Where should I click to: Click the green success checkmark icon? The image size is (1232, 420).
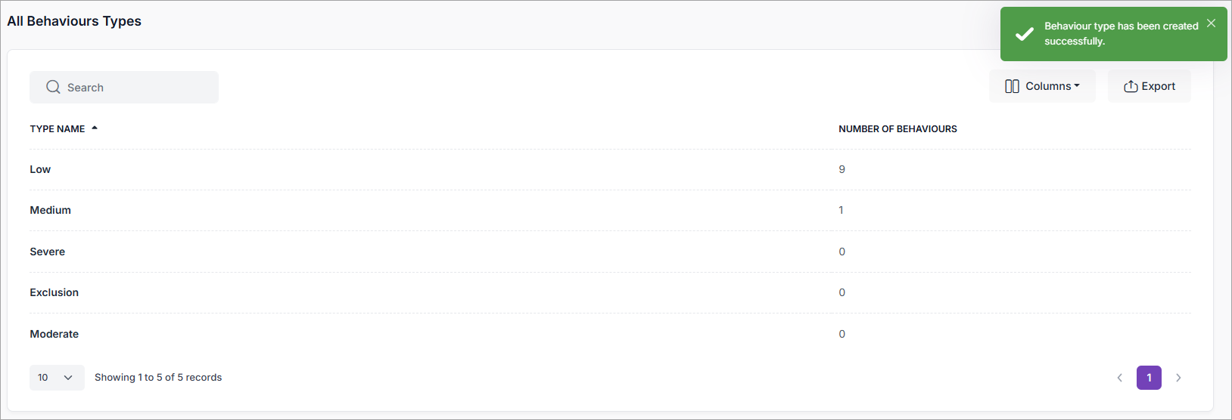click(x=1024, y=34)
